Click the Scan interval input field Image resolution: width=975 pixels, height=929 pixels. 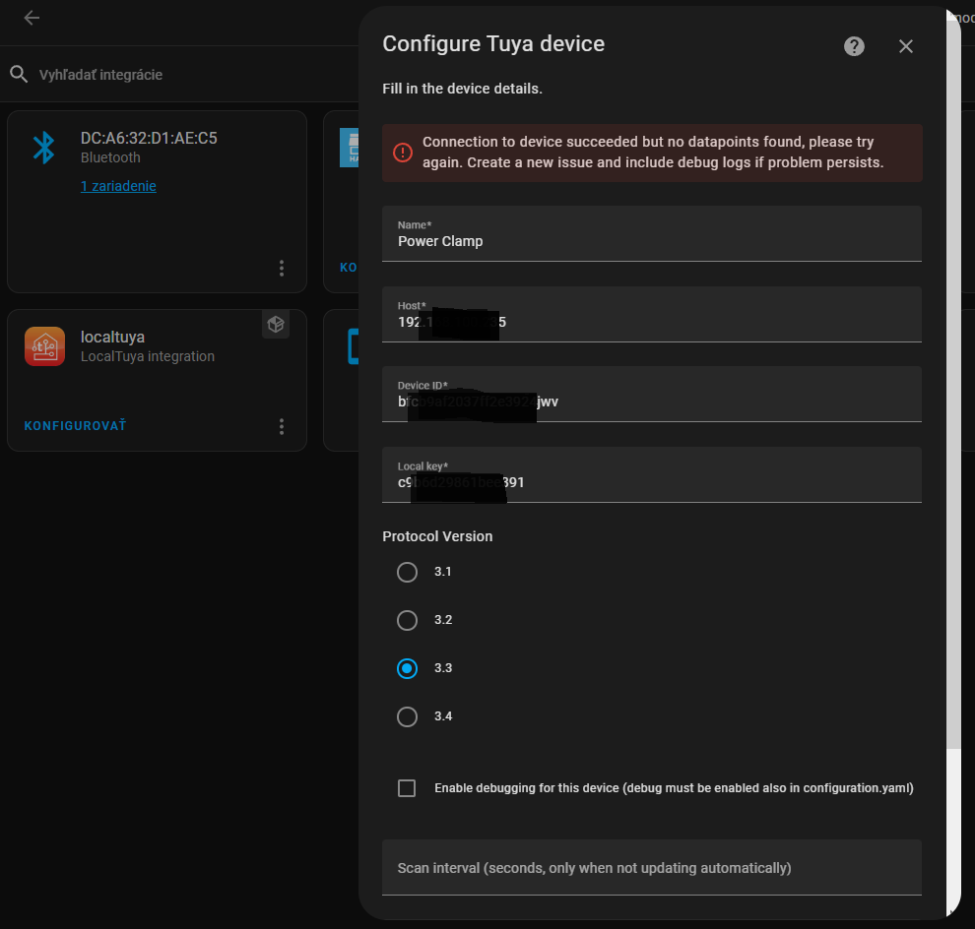pos(651,868)
